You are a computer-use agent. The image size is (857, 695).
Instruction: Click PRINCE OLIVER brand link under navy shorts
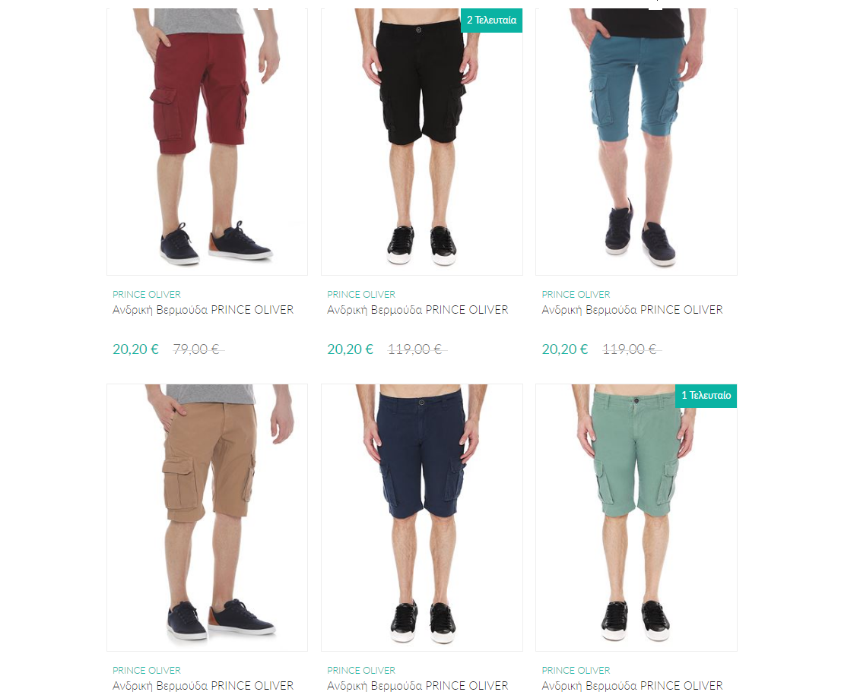361,671
